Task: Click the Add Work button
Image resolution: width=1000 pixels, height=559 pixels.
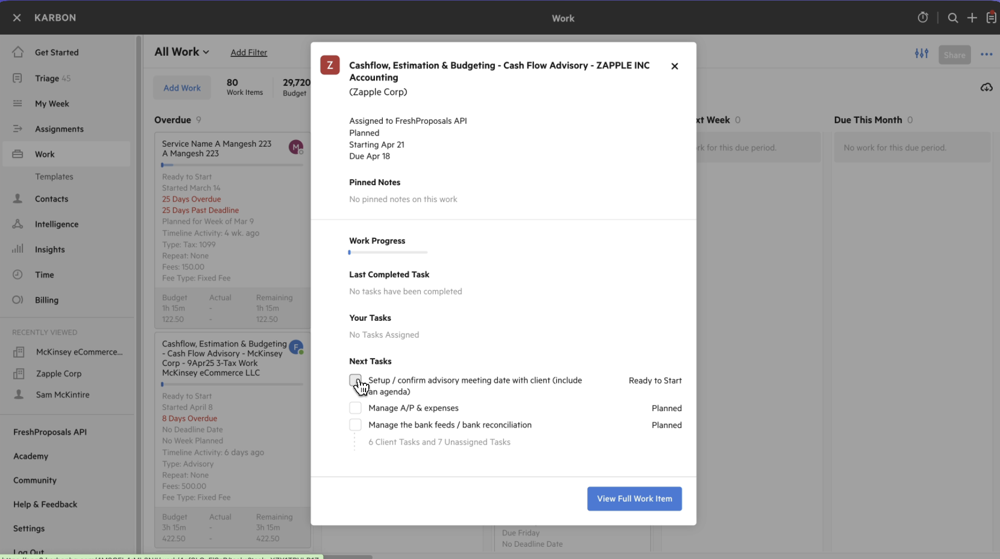Action: pyautogui.click(x=182, y=88)
